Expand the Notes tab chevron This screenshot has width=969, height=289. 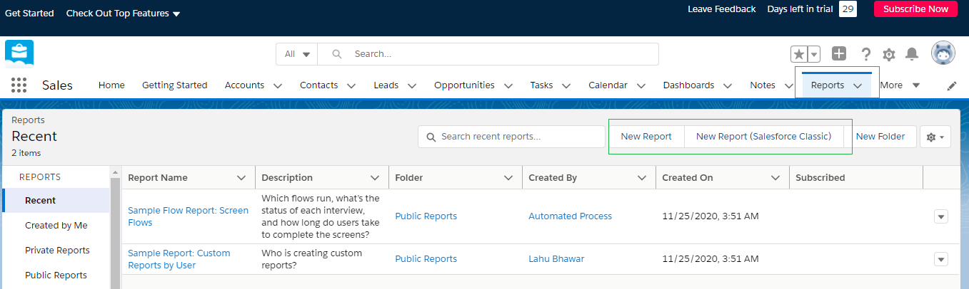coord(788,85)
